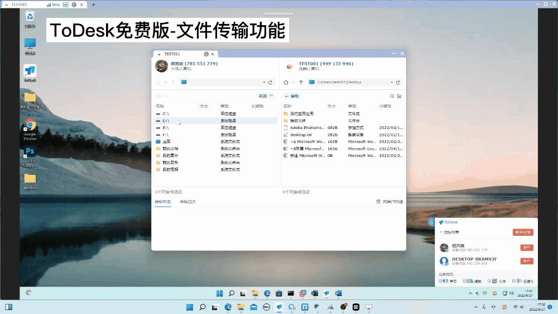This screenshot has height=314, width=558.
Task: Switch to the transfer log tab
Action: [187, 202]
